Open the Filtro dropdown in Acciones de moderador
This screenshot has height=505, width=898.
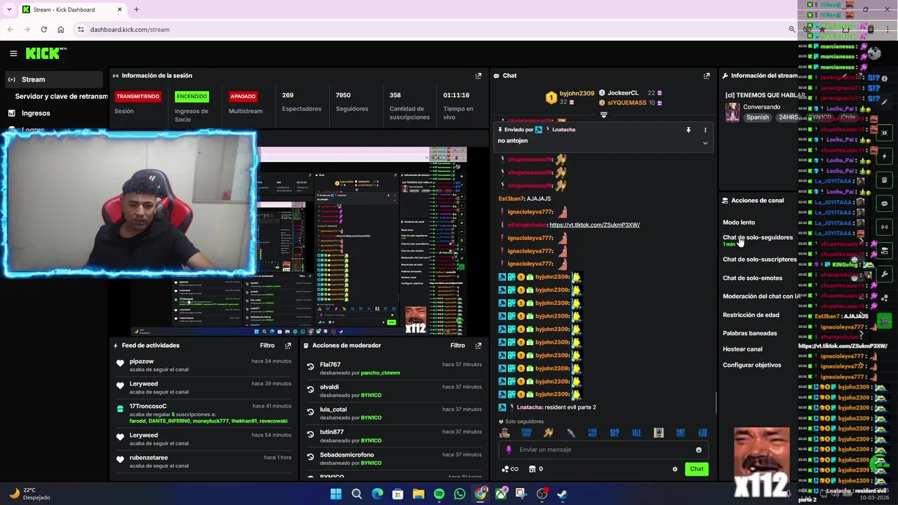tap(457, 346)
